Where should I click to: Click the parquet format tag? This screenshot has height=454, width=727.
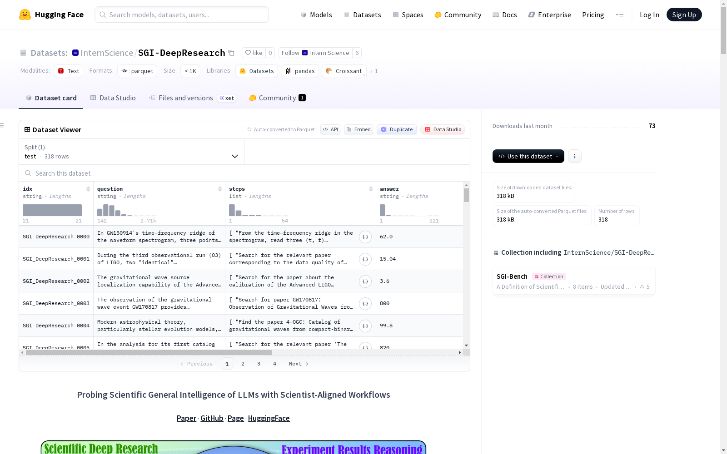[x=137, y=71]
